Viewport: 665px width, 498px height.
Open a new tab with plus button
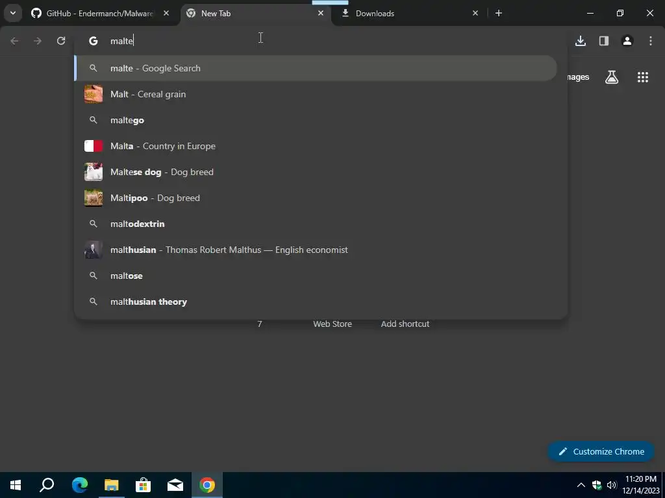(x=499, y=13)
